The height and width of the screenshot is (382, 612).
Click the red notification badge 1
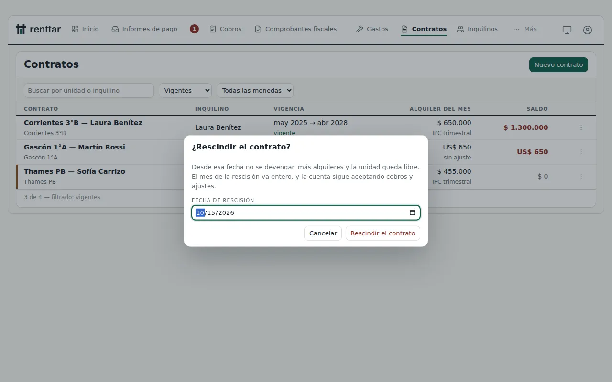[194, 29]
